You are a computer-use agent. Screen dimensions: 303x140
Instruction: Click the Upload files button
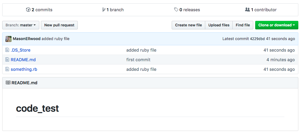219,25
